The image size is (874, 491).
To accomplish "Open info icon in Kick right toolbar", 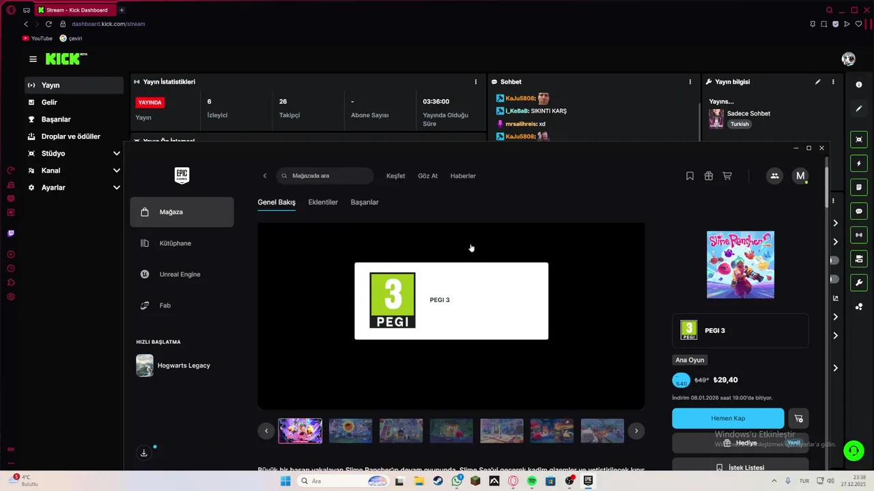I will coord(859,85).
